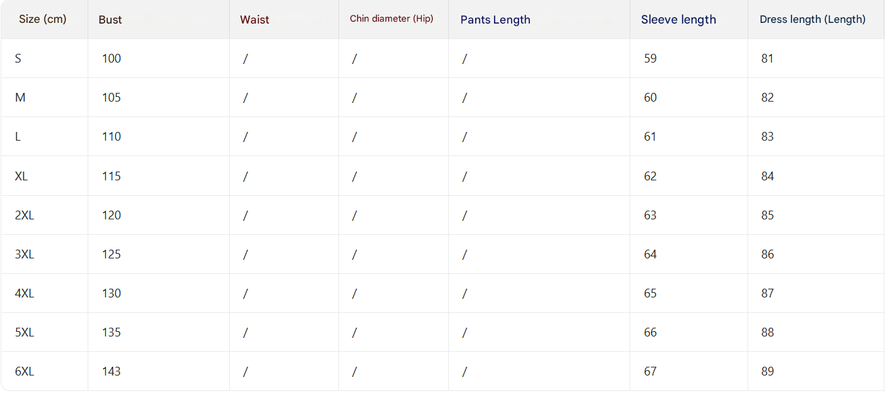Select bust value 143 in 6XL row
This screenshot has height=393, width=885.
coord(111,371)
